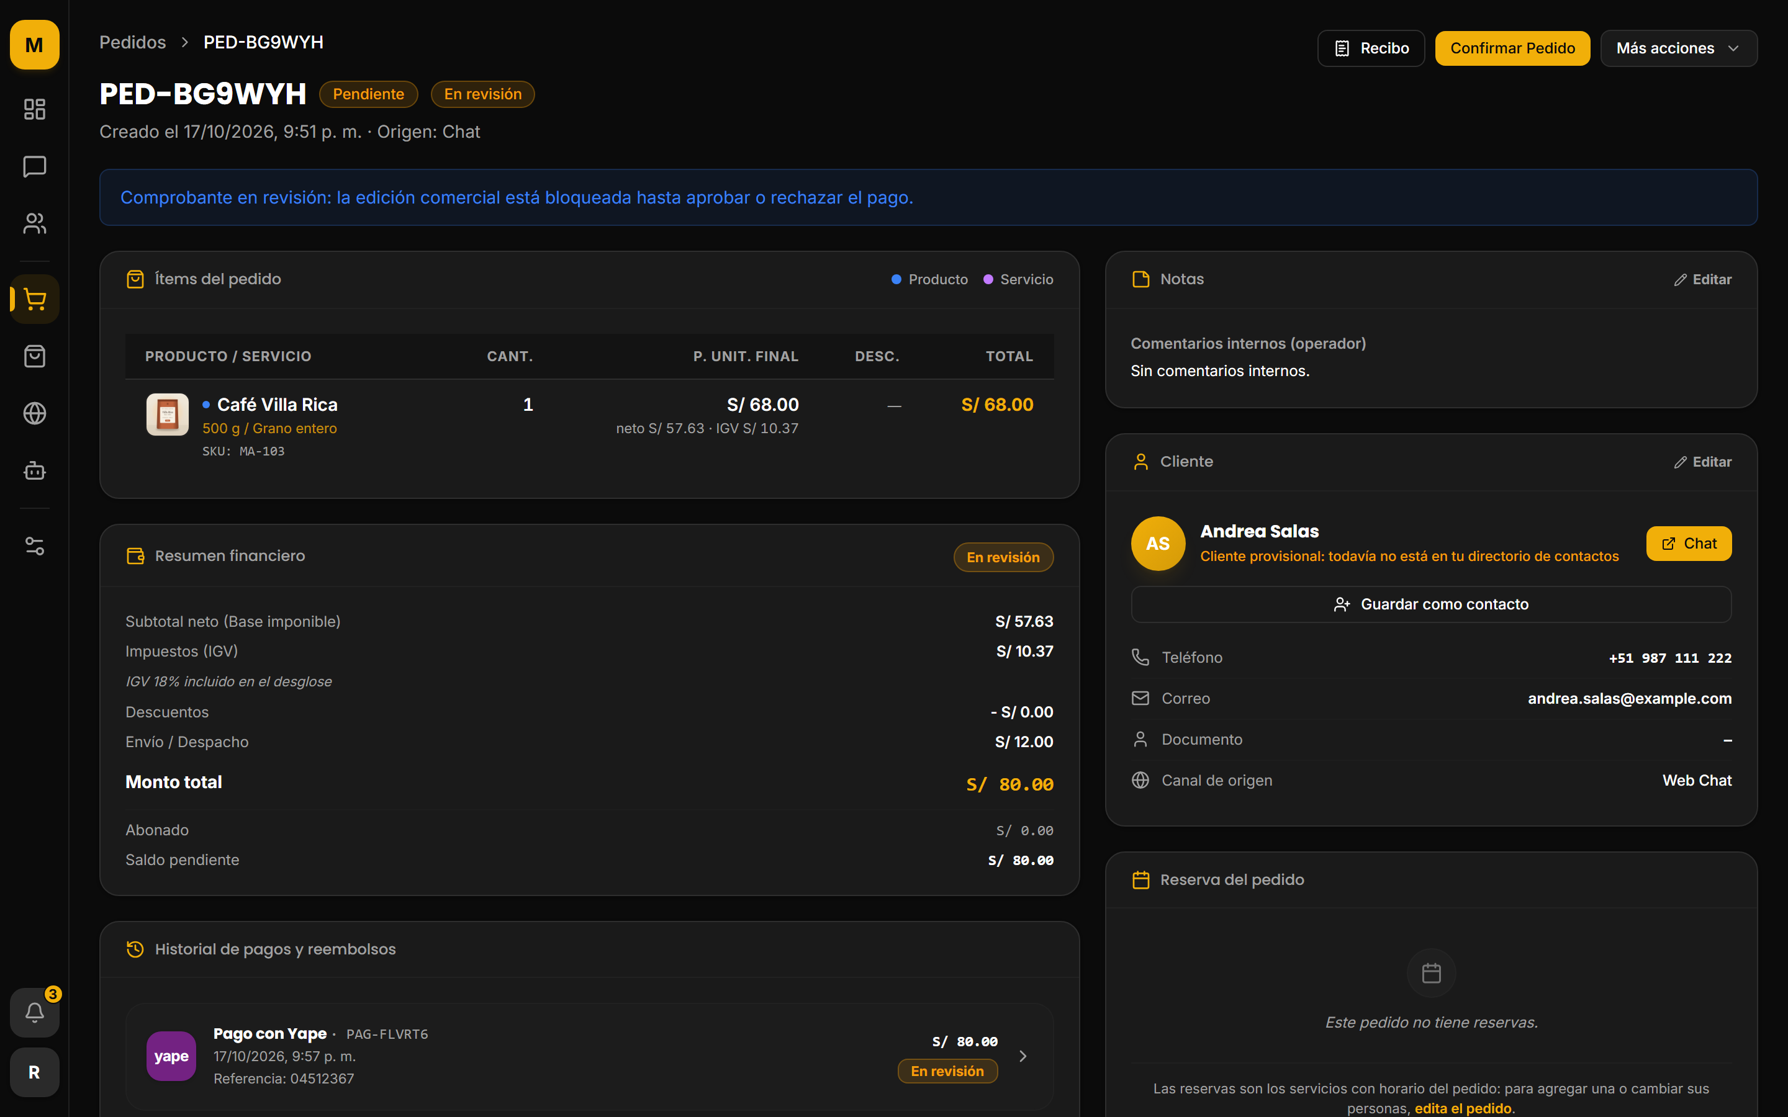The height and width of the screenshot is (1117, 1788).
Task: Click the Saldo pendiente S/ 80.00 value
Action: tap(1021, 860)
